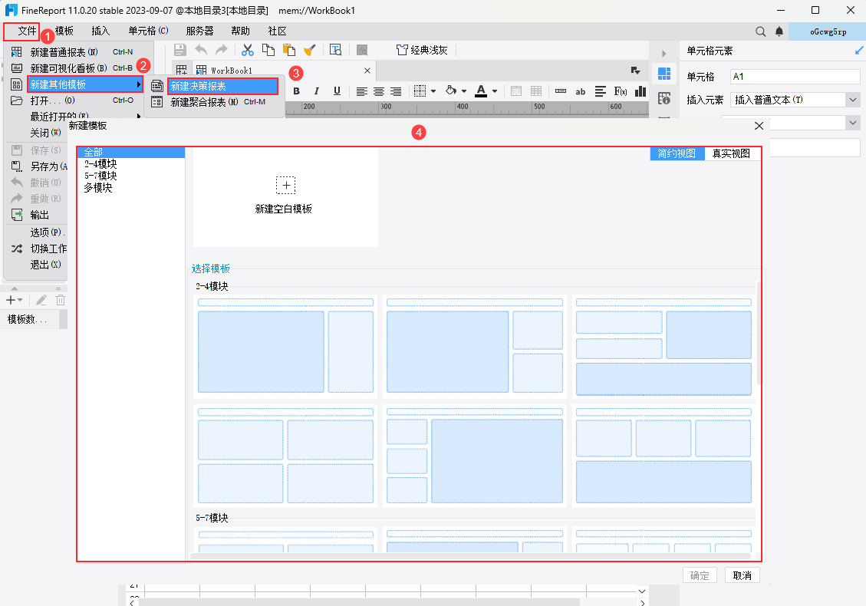Screen dimensions: 866x606
Task: Align text left
Action: [x=362, y=91]
